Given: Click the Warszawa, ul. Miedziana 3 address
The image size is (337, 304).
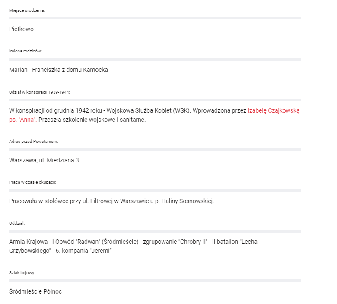Looking at the screenshot, I should (44, 160).
